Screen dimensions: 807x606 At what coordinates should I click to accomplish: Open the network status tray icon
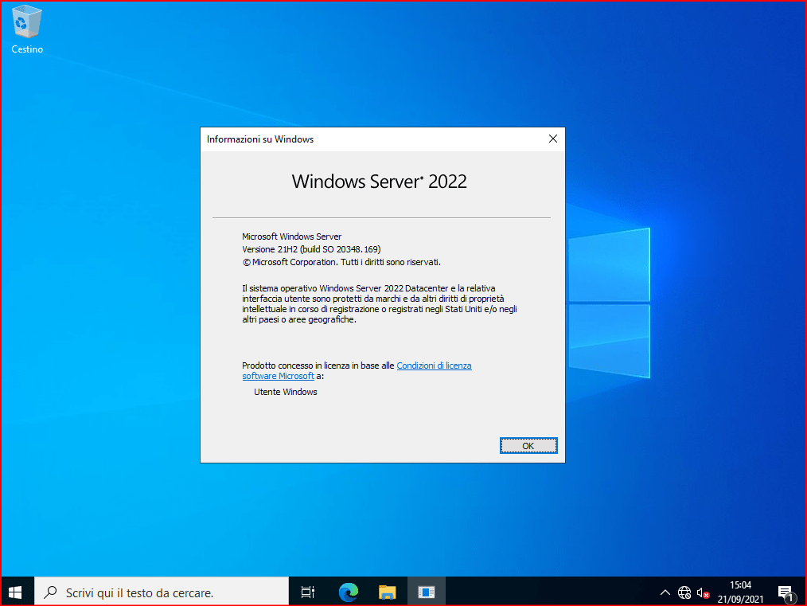coord(684,592)
